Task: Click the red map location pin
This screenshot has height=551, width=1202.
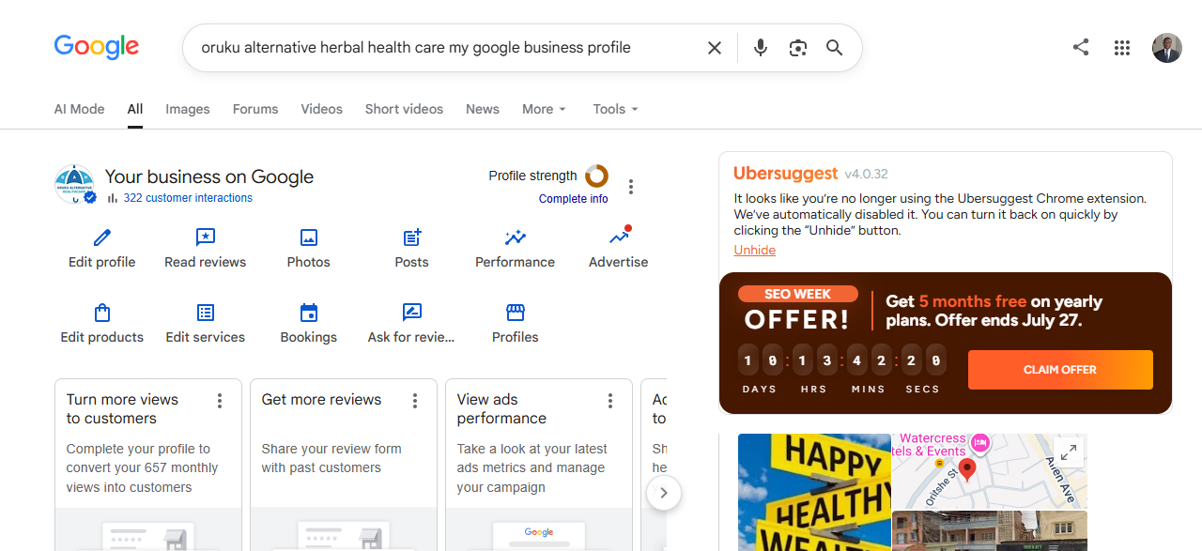Action: (967, 469)
